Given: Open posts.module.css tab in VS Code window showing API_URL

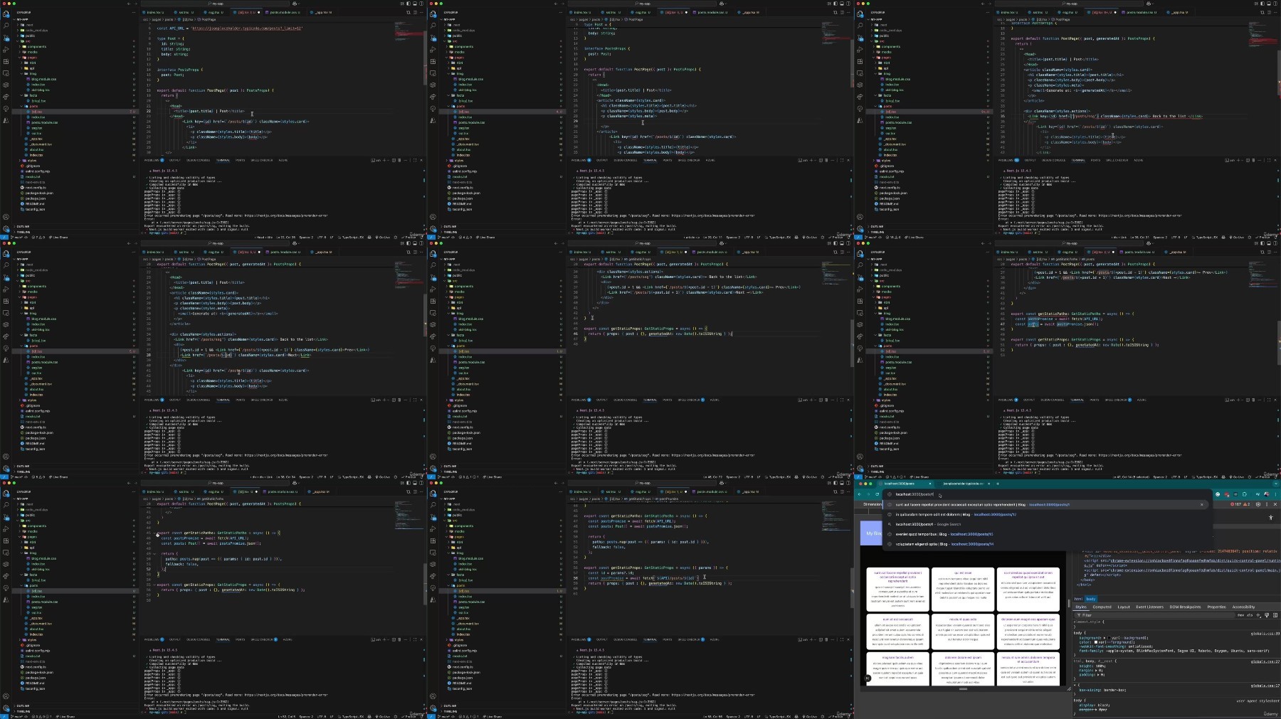Looking at the screenshot, I should (x=284, y=12).
